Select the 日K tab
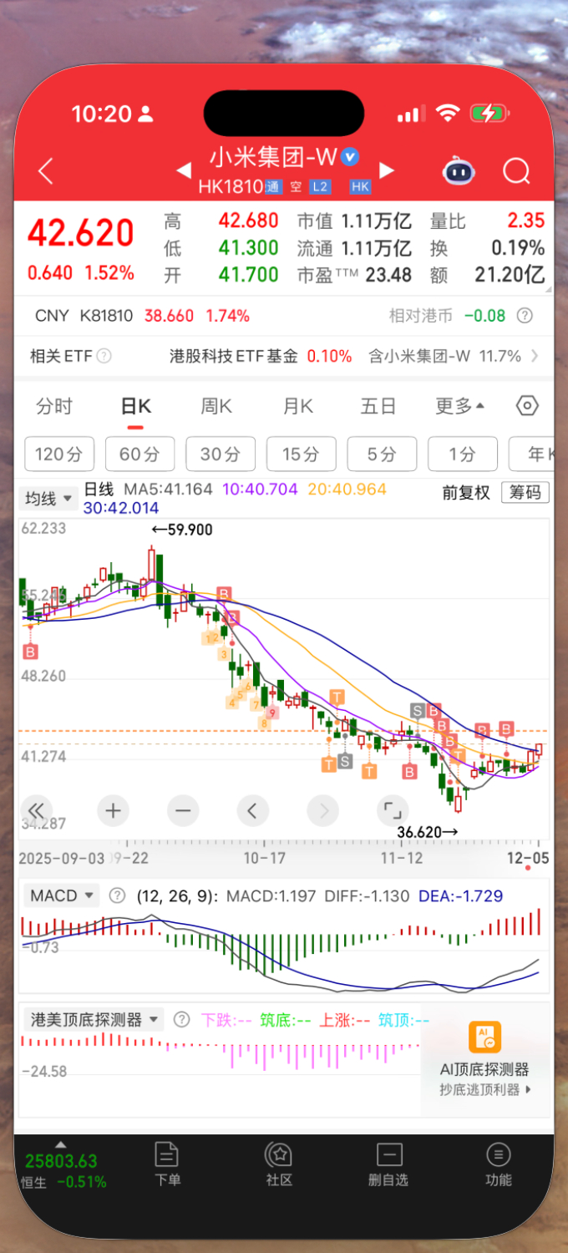 click(135, 406)
